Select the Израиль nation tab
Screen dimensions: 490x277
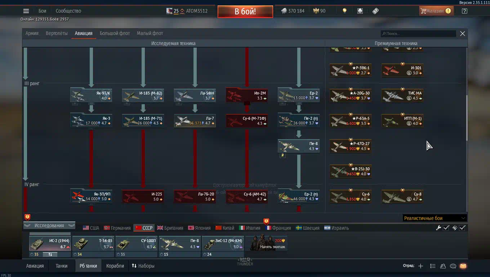coord(337,228)
